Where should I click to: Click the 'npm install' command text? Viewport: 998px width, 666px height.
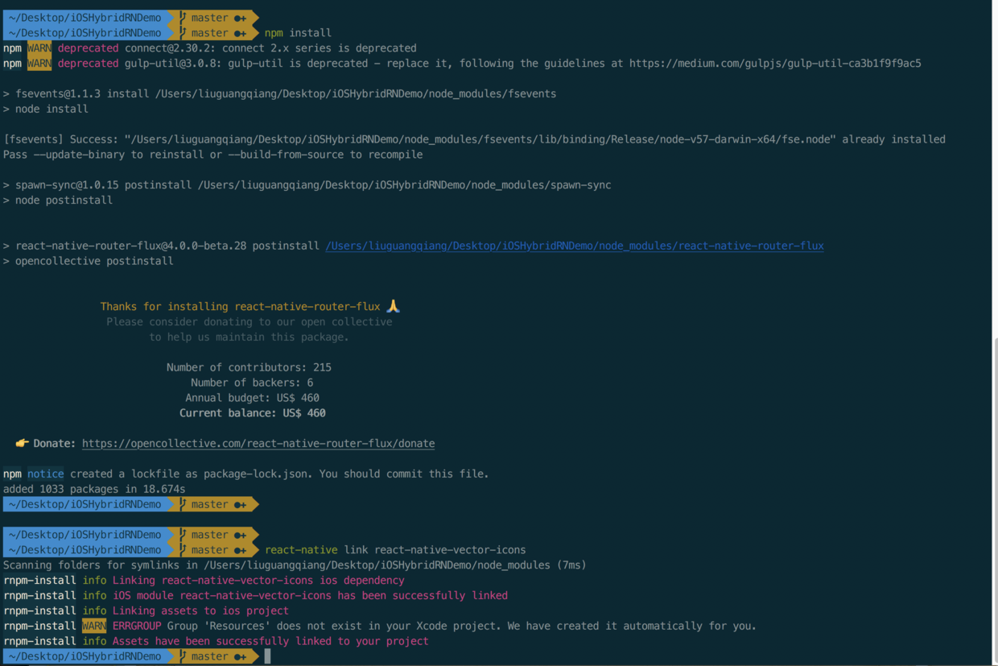(x=298, y=33)
